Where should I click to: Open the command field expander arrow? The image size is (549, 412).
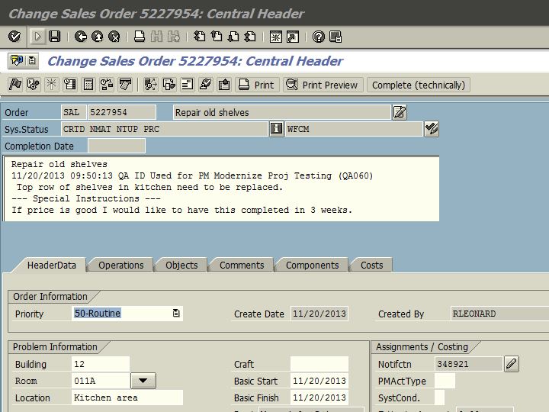tap(37, 37)
